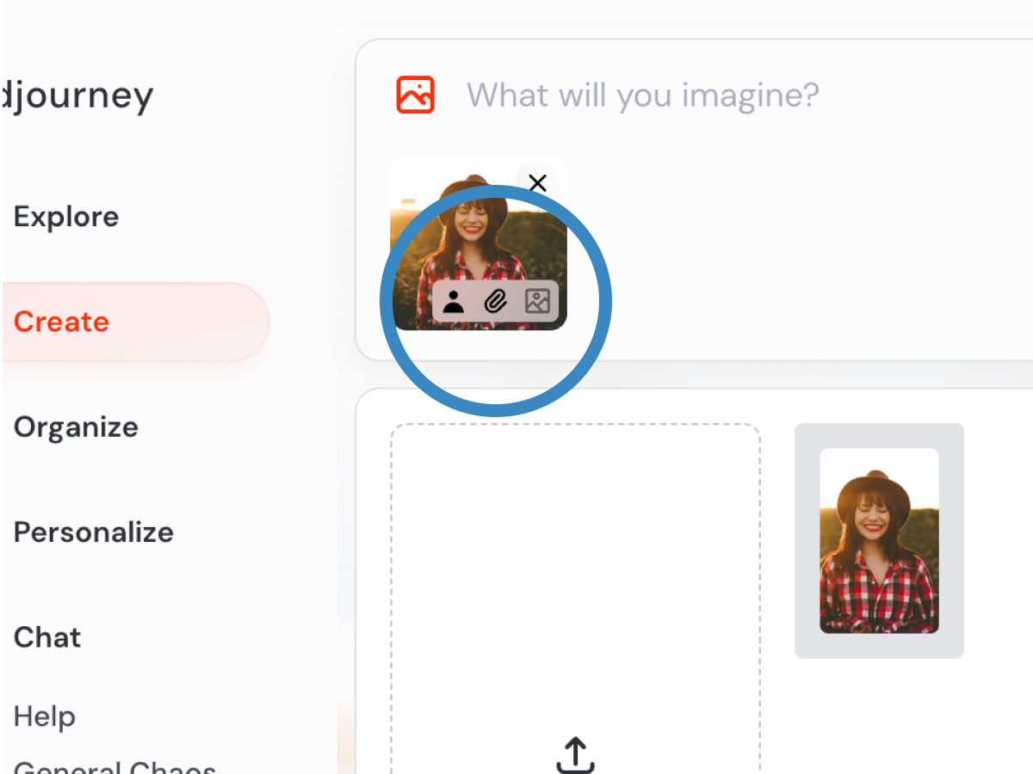Image resolution: width=1033 pixels, height=774 pixels.
Task: Click the gray frame around uploaded photo
Action: (x=879, y=434)
